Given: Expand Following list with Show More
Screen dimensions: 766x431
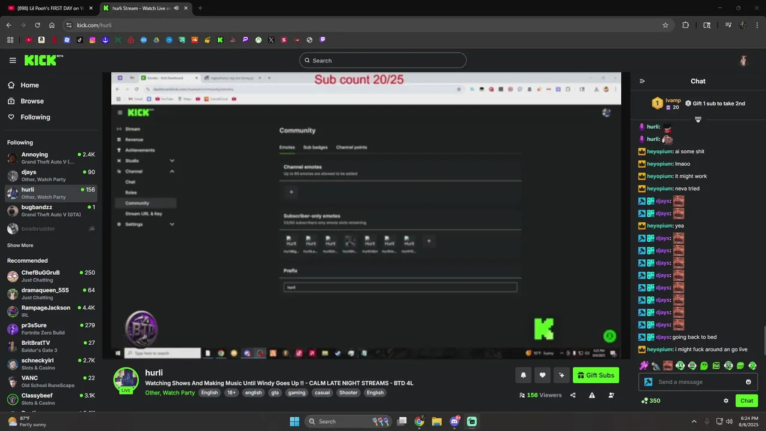Looking at the screenshot, I should 20,245.
